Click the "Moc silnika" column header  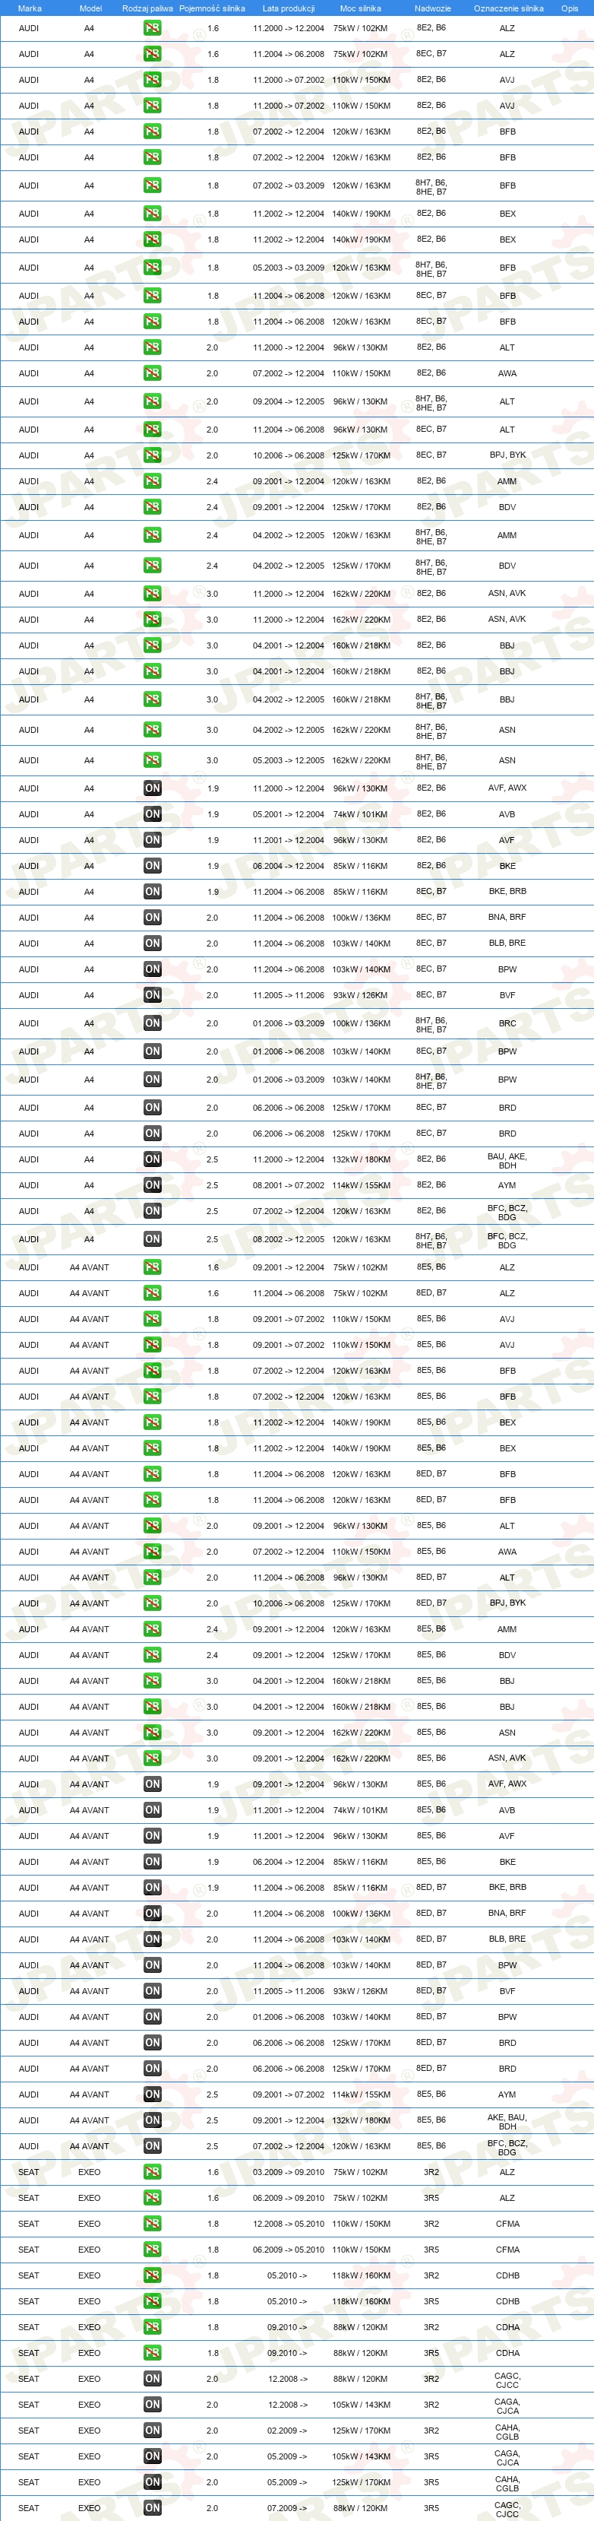pos(360,9)
